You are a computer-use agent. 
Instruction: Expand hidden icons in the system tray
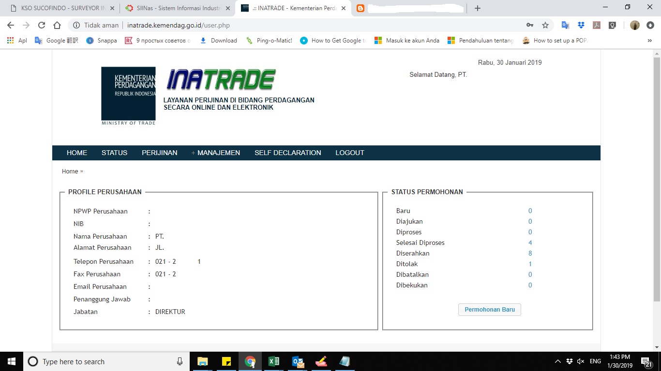(557, 361)
